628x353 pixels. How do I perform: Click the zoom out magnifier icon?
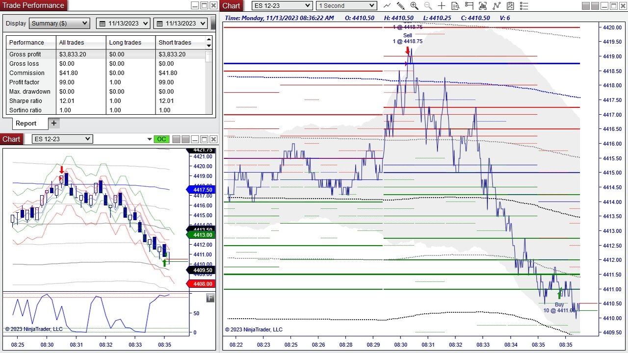click(428, 6)
